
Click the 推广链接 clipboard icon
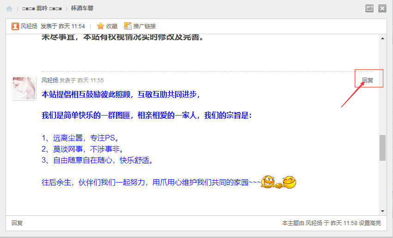pyautogui.click(x=128, y=26)
